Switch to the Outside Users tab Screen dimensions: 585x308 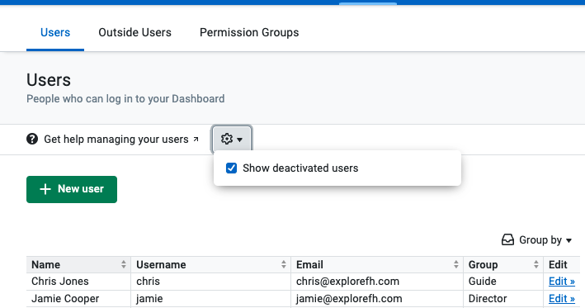pyautogui.click(x=134, y=32)
